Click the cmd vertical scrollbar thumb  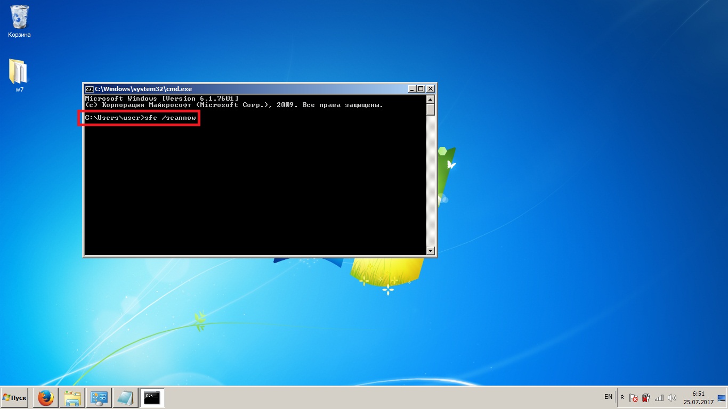(x=431, y=110)
